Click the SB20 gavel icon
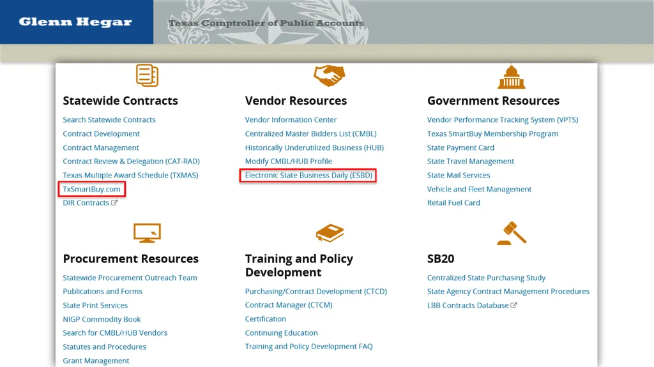Image resolution: width=654 pixels, height=367 pixels. [x=512, y=233]
